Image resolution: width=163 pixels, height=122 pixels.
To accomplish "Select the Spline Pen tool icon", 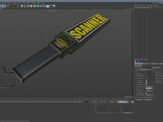I will click(25, 6).
